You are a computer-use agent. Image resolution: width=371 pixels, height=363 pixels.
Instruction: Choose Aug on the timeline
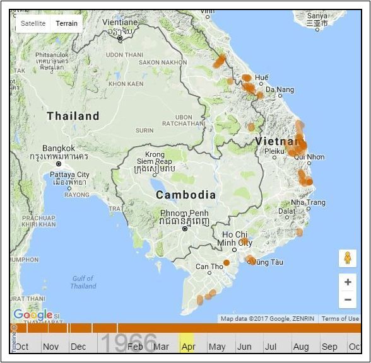(x=301, y=347)
